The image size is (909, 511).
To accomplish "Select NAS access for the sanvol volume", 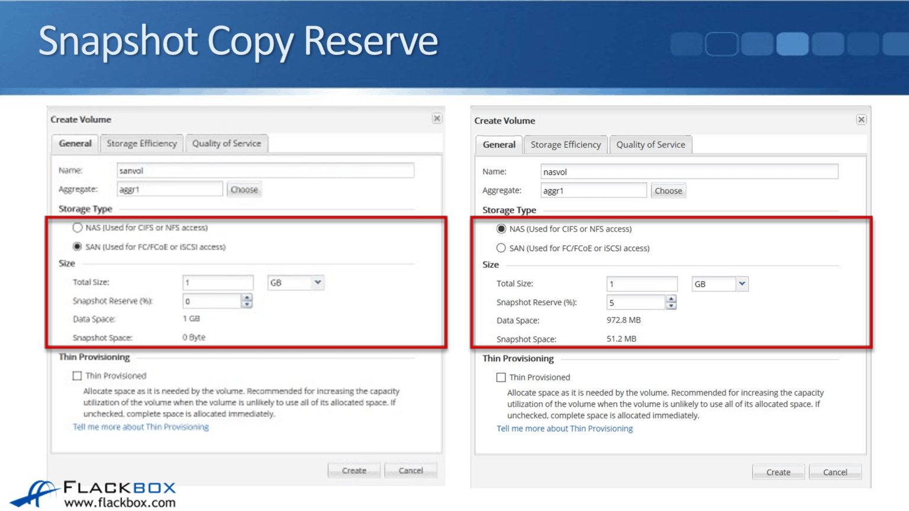I will click(x=78, y=227).
